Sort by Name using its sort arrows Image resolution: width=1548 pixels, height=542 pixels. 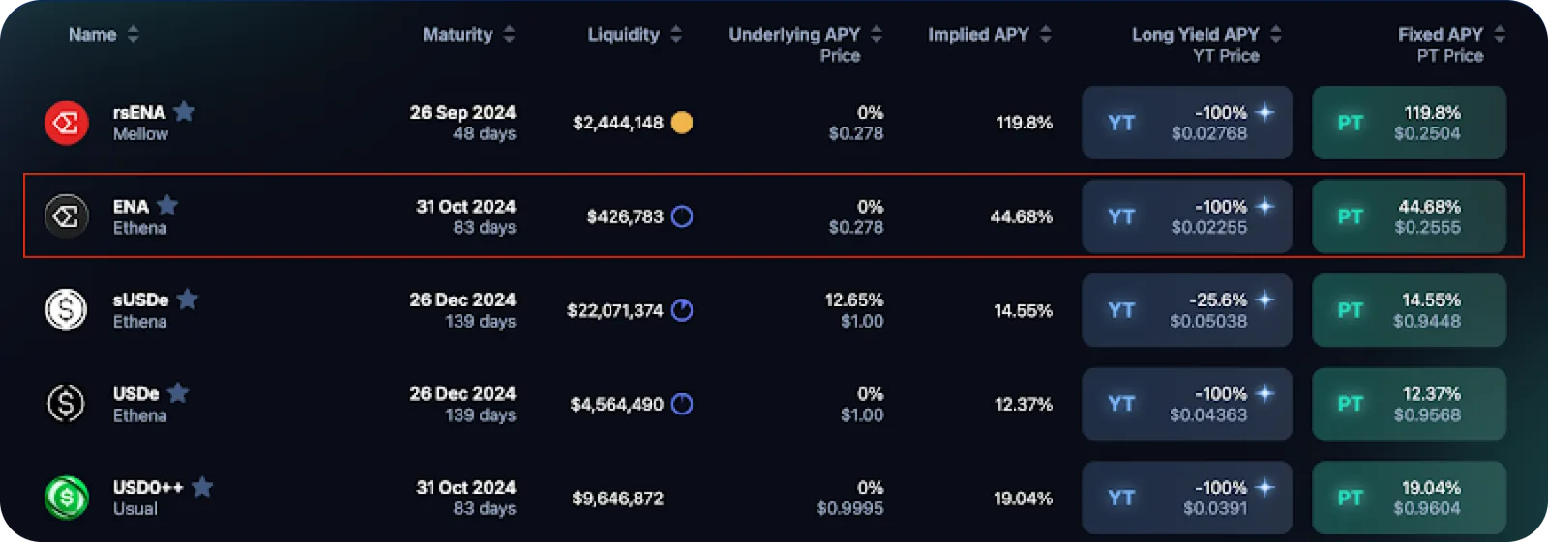(134, 35)
